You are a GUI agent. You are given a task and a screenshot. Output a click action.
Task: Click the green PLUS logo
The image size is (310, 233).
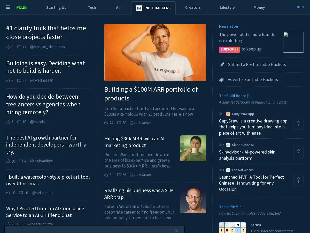(21, 7)
